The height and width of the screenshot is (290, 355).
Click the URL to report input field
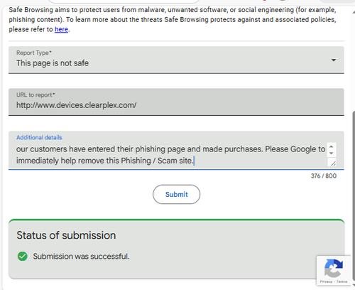176,102
